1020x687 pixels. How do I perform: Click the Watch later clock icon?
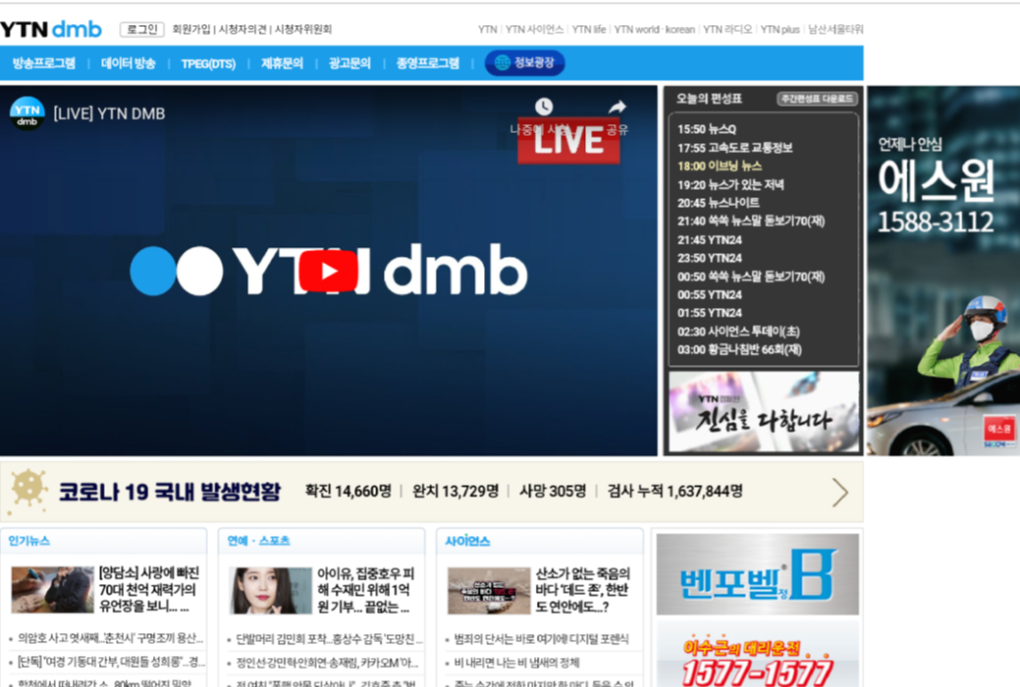tap(544, 107)
